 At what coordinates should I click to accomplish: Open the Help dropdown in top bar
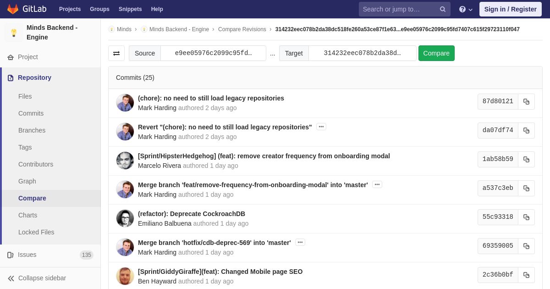point(466,9)
